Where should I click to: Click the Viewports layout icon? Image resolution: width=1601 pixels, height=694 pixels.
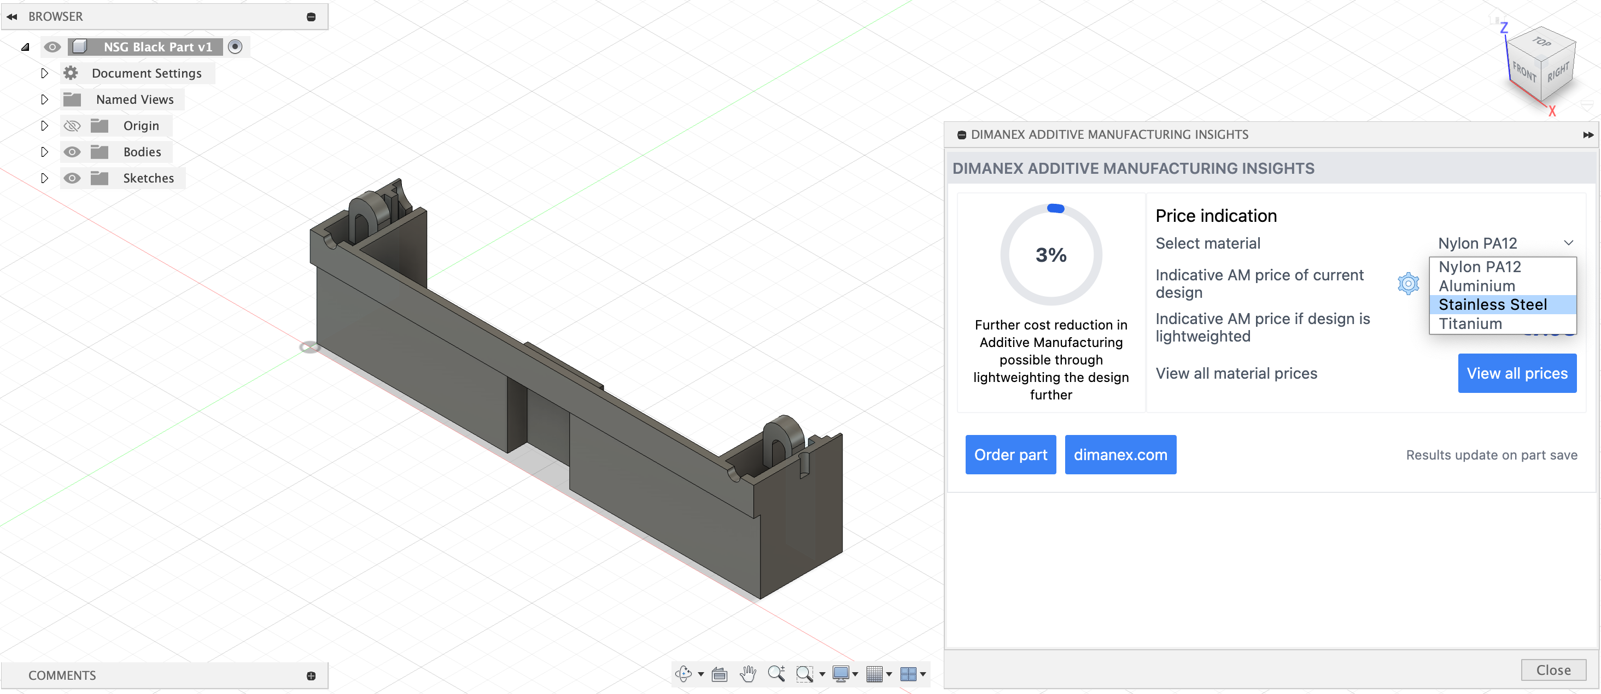(x=908, y=673)
